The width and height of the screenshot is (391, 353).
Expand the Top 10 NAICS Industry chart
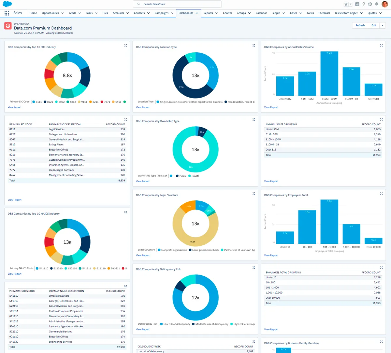click(125, 212)
